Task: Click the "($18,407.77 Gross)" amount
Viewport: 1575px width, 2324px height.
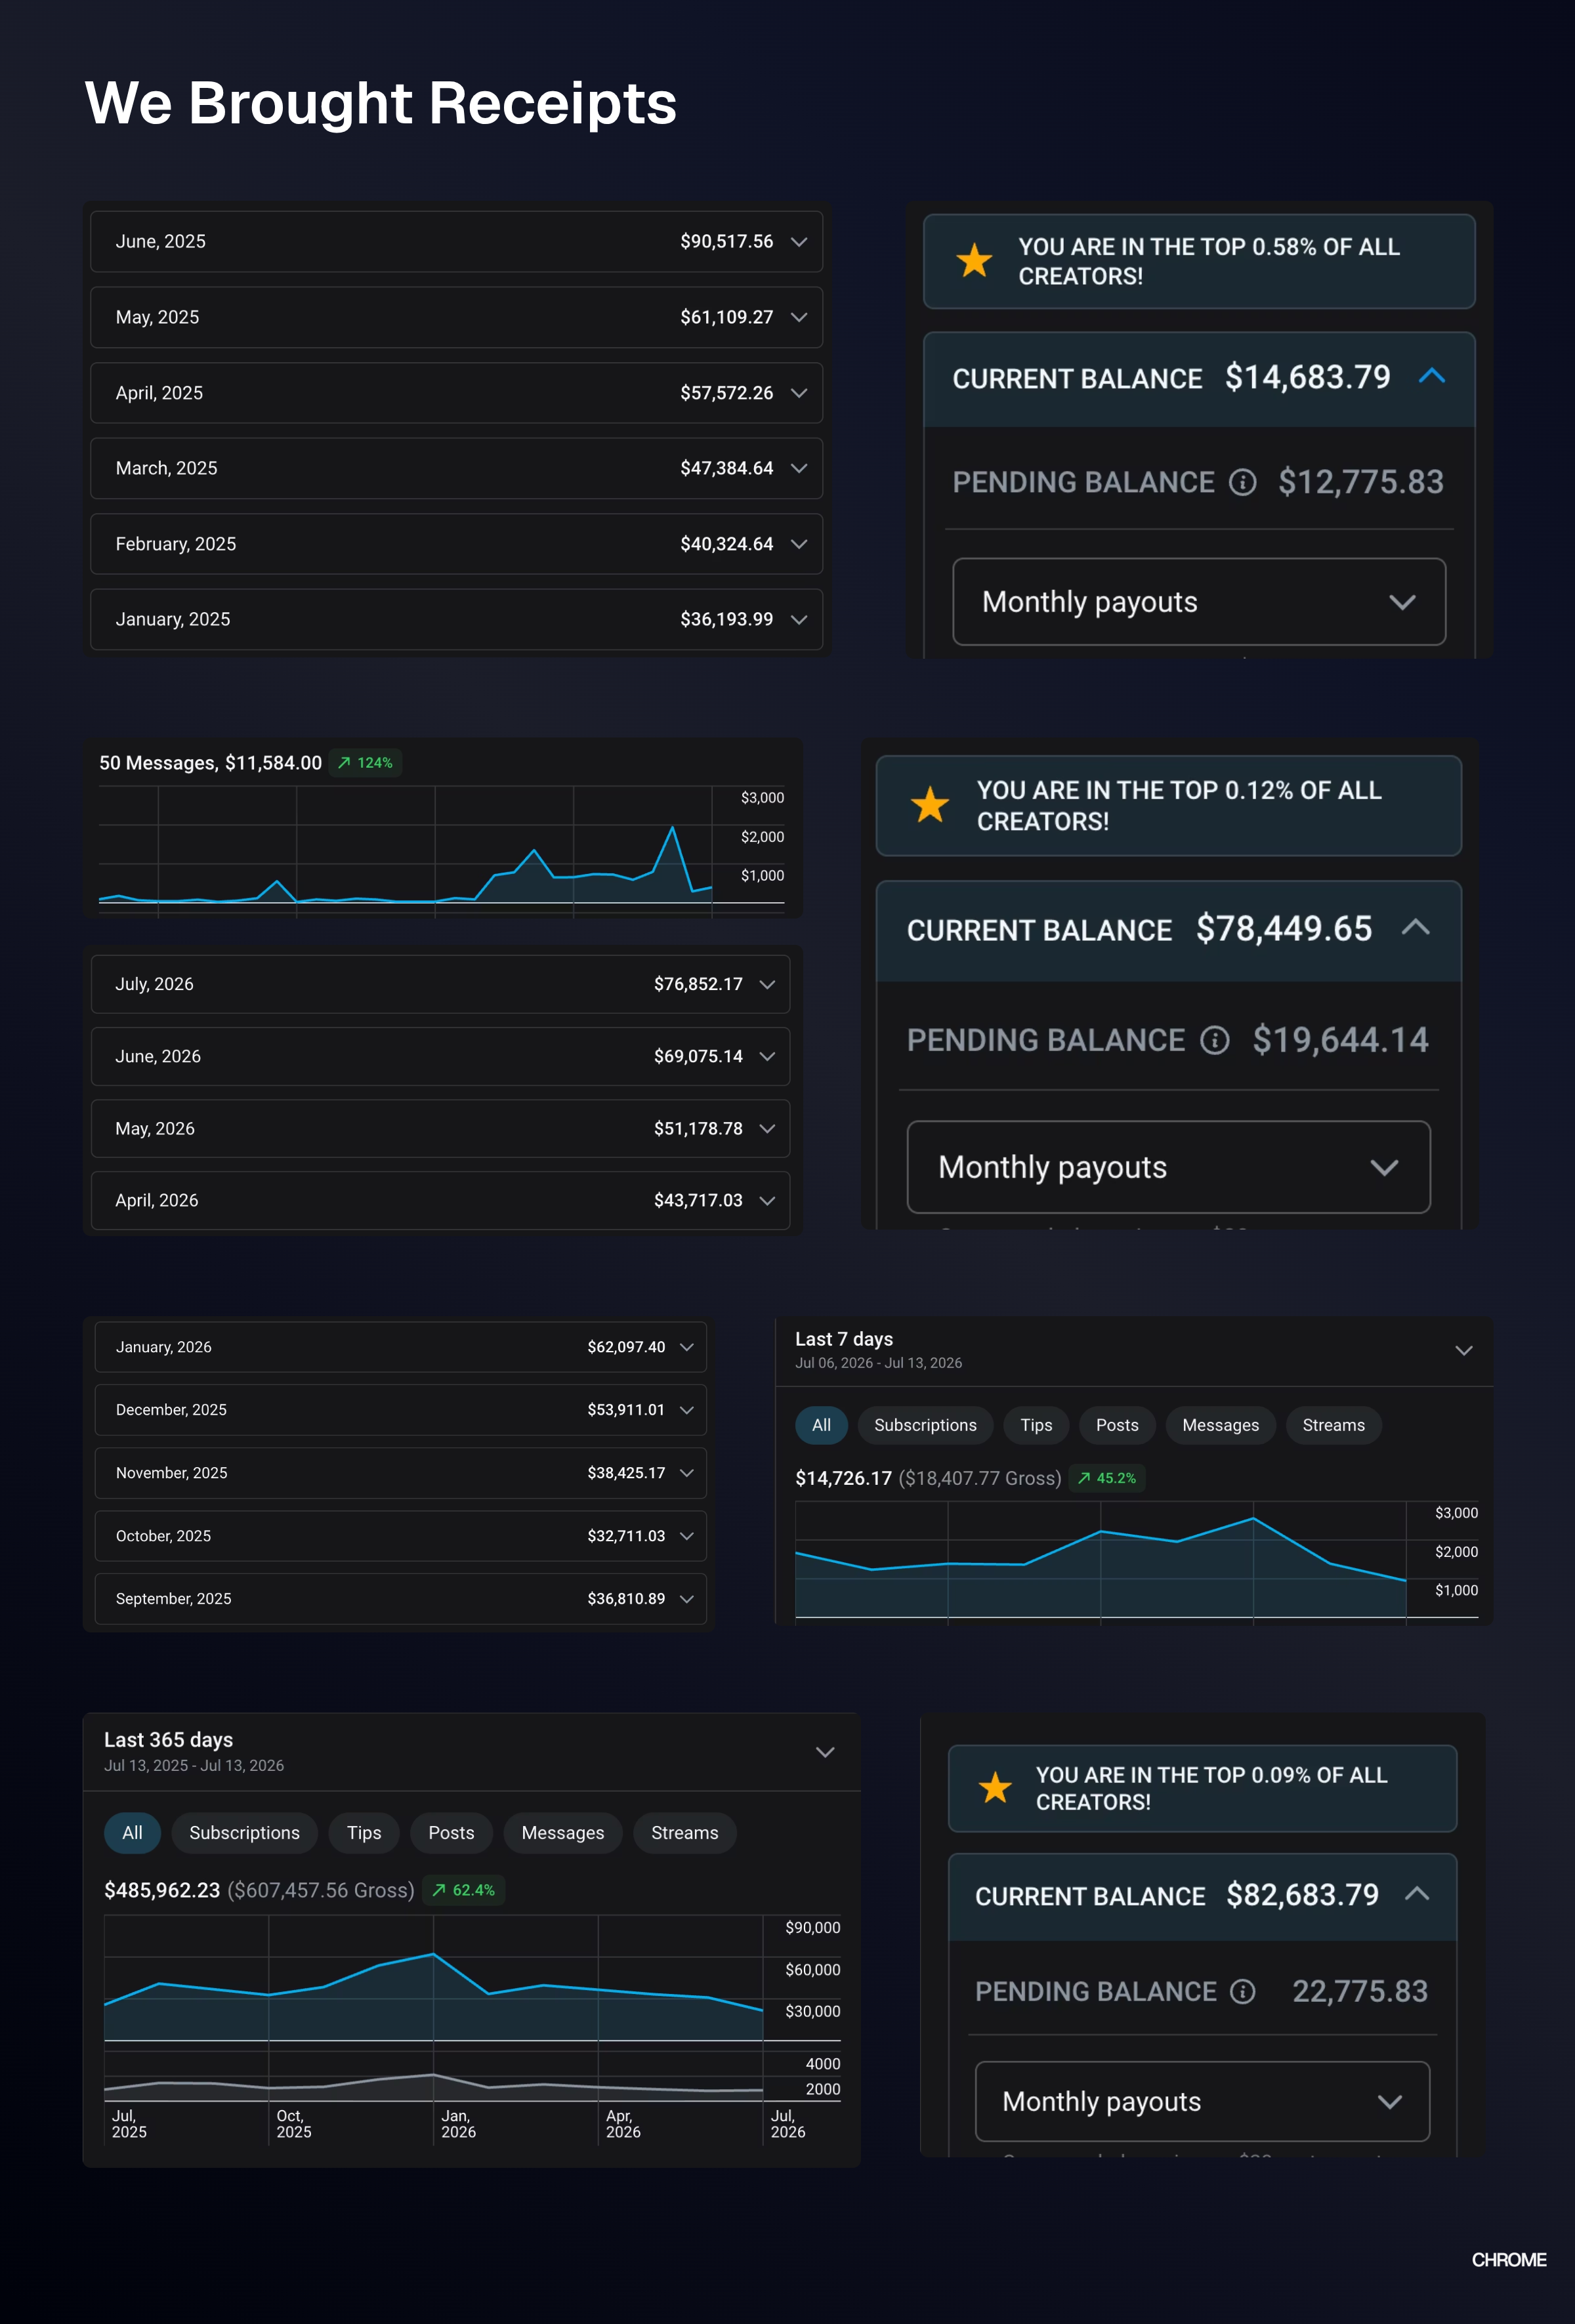Action: pos(980,1478)
